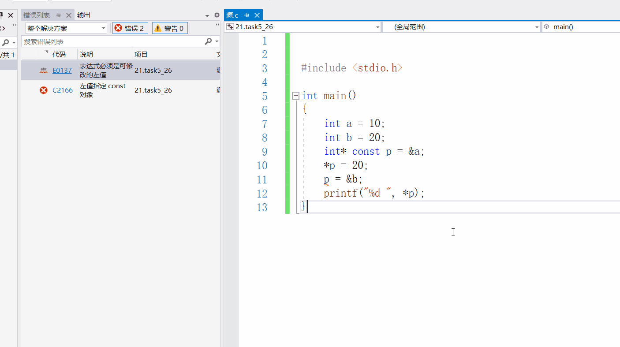The height and width of the screenshot is (347, 620).
Task: Click the red error icon beside C2166
Action: pyautogui.click(x=44, y=90)
